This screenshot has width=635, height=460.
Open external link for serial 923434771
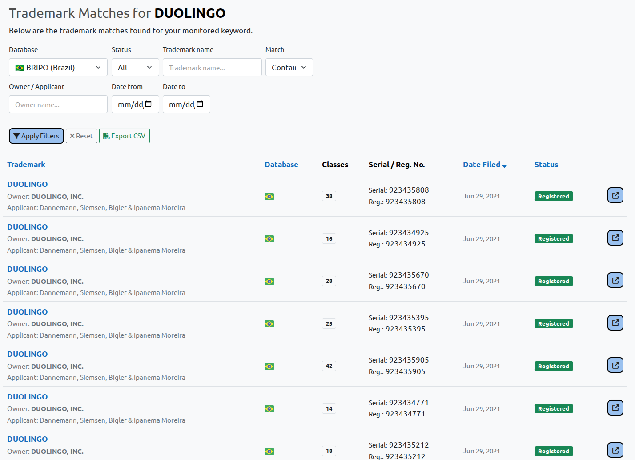coord(615,408)
